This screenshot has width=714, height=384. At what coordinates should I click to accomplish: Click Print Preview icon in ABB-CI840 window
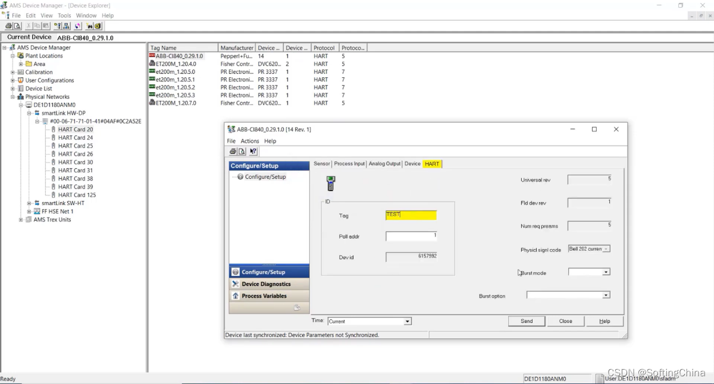pos(242,152)
